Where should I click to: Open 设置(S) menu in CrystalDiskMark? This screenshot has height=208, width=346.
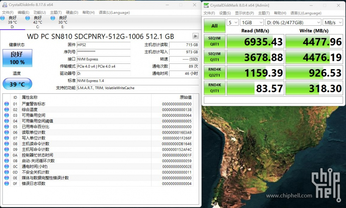[x=225, y=13]
